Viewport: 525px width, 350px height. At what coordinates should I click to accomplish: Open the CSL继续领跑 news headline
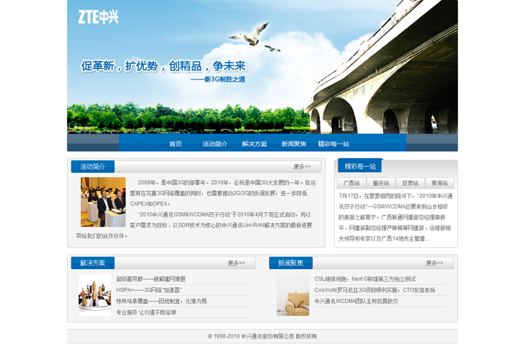click(365, 279)
